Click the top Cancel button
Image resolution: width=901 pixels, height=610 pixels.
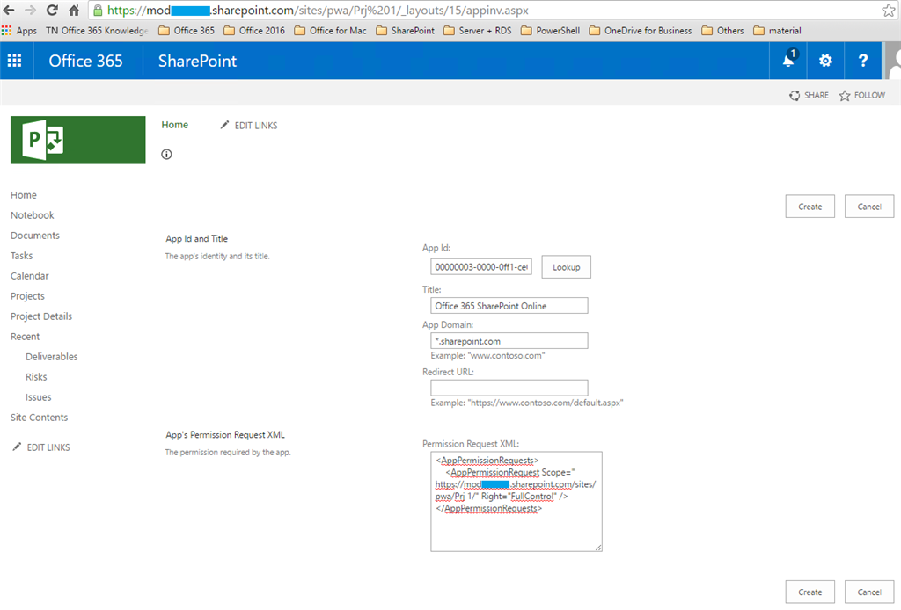pyautogui.click(x=868, y=207)
